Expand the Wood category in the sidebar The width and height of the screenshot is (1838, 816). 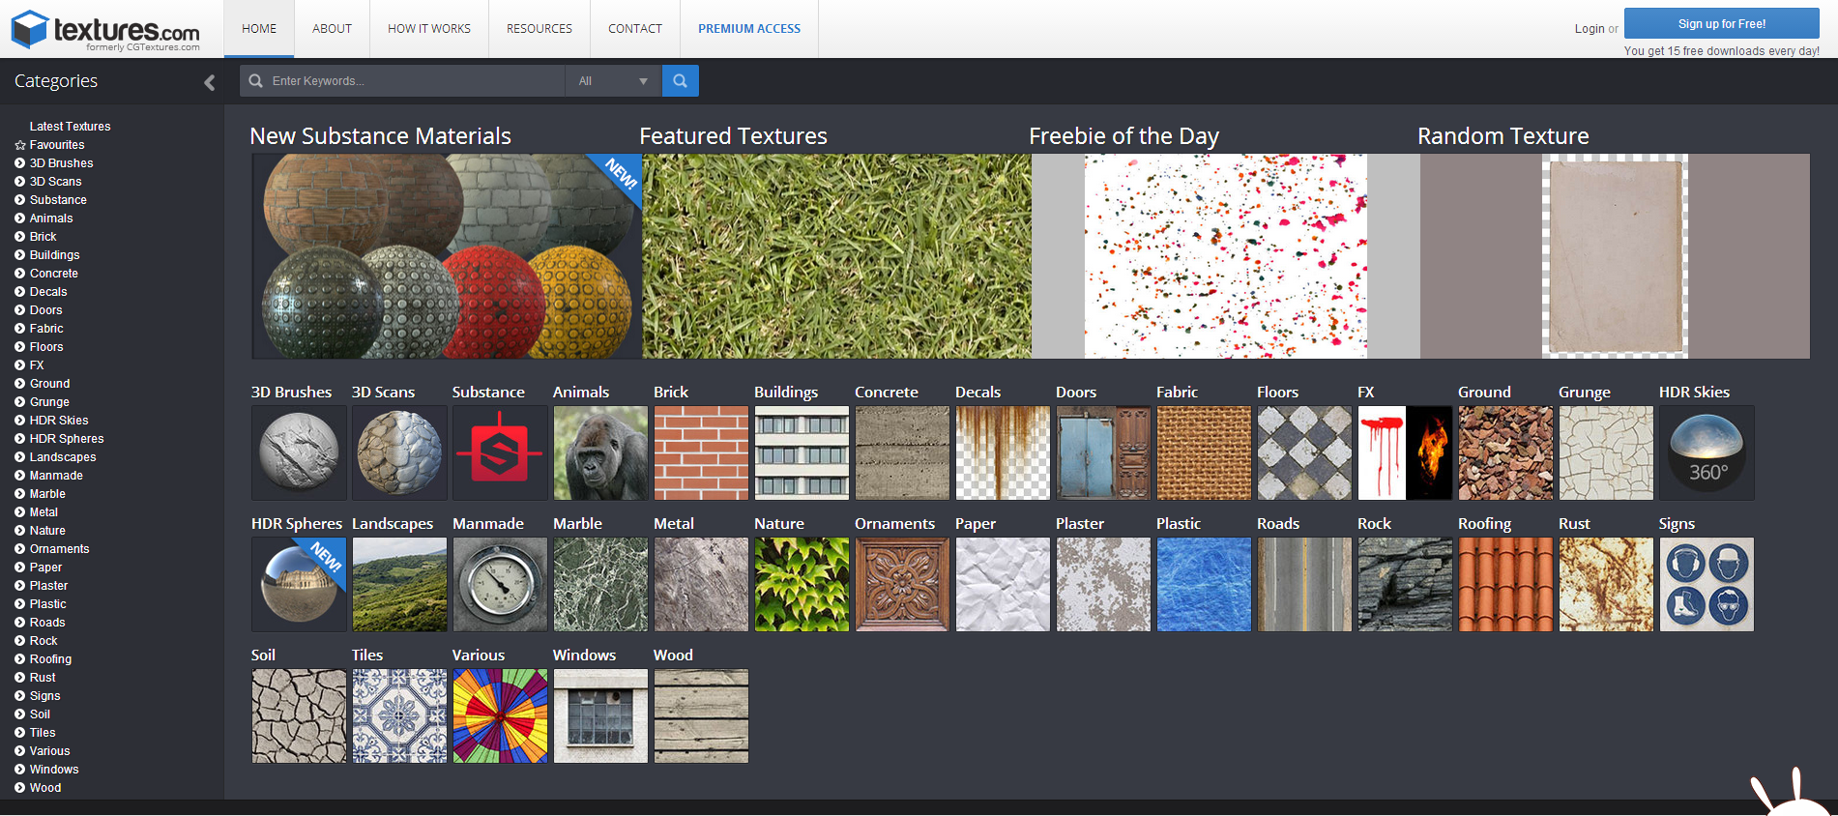click(20, 788)
